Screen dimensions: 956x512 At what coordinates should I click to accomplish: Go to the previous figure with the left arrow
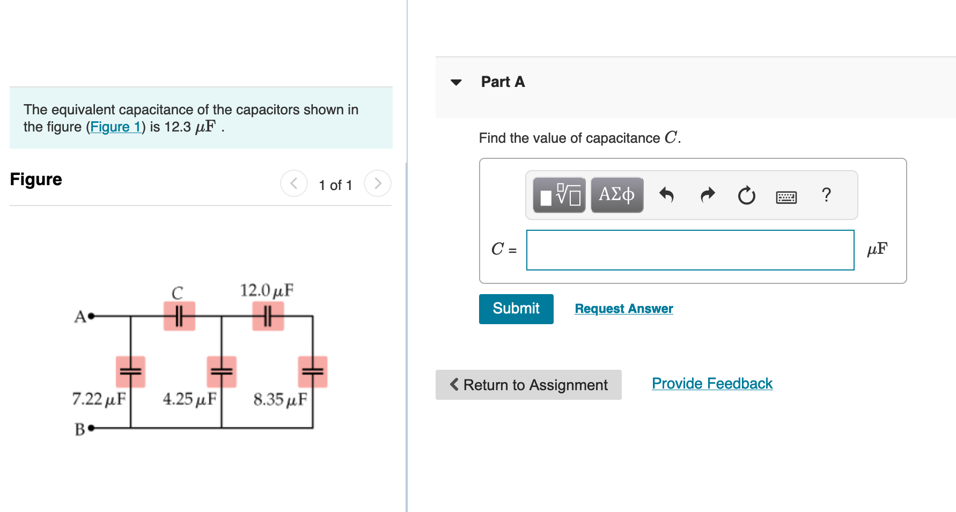point(293,183)
